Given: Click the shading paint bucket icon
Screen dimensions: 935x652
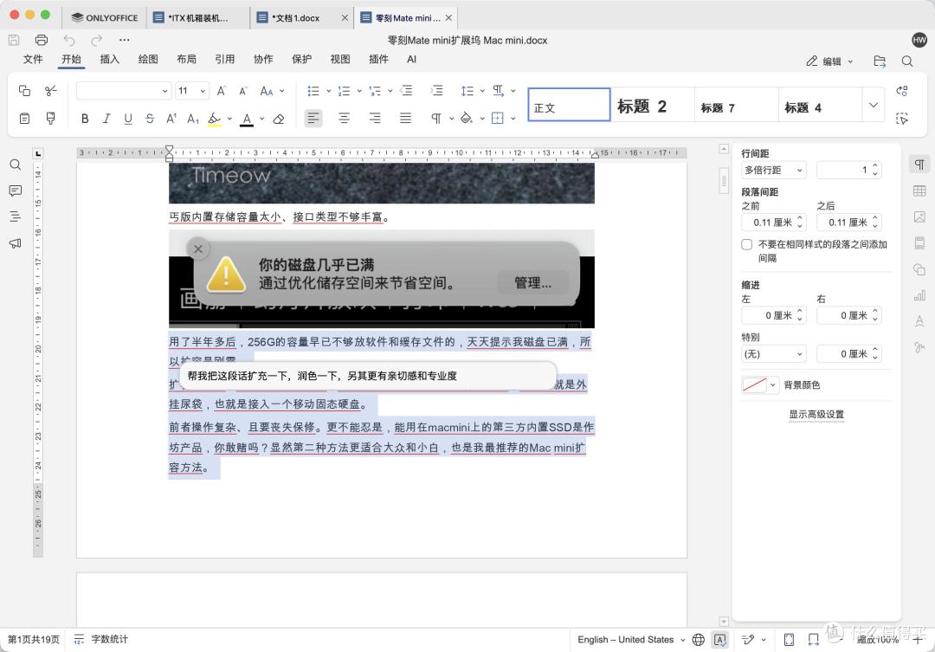Looking at the screenshot, I should [x=467, y=119].
